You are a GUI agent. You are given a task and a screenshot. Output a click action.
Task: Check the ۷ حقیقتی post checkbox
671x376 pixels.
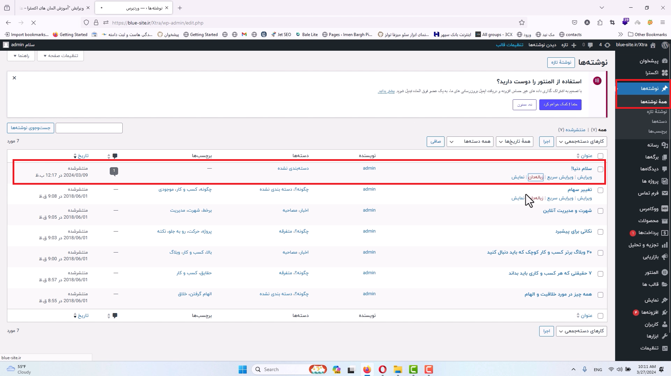click(600, 274)
